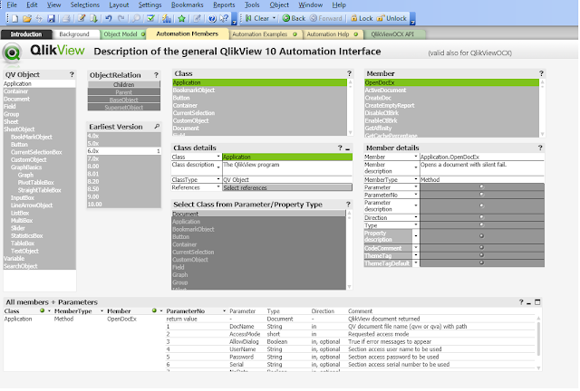580x391 pixels.
Task: Launch the Quick Chart wizard icon
Action: pos(167,18)
